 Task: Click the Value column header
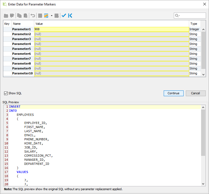point(111,24)
